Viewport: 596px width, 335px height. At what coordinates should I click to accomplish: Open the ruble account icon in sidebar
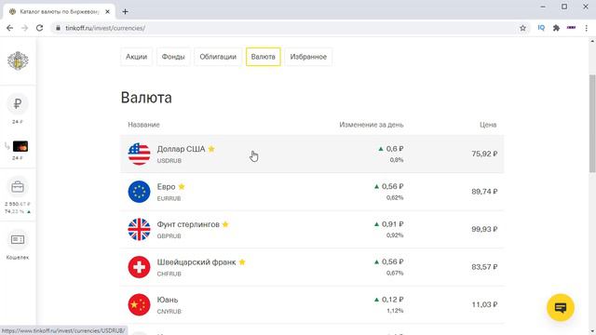pos(18,103)
